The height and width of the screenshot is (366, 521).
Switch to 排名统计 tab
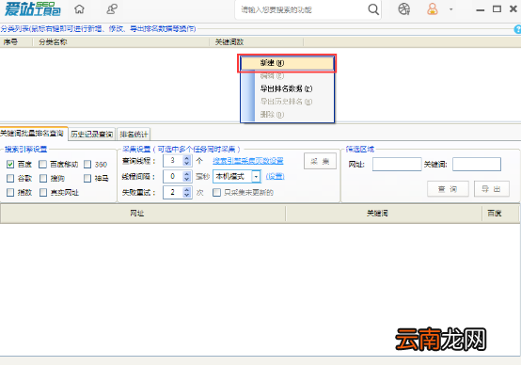click(134, 134)
